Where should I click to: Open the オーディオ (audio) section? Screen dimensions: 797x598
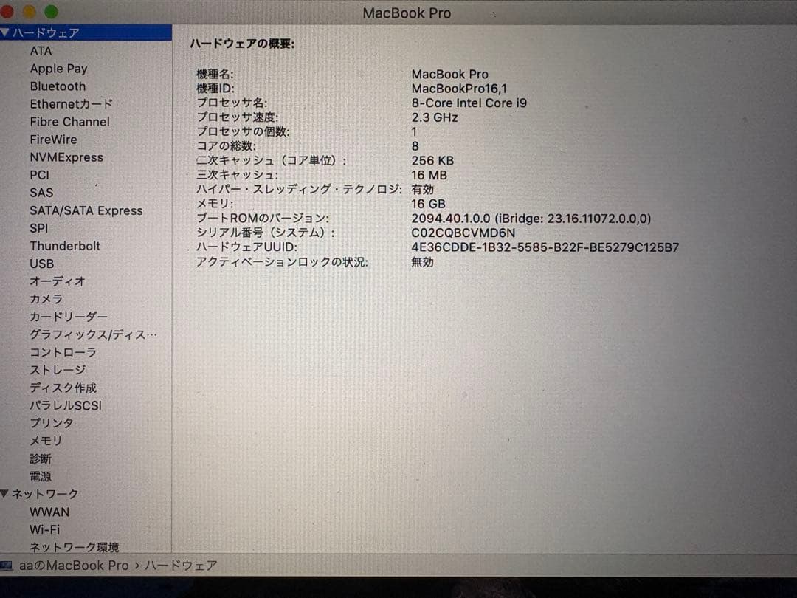point(57,281)
